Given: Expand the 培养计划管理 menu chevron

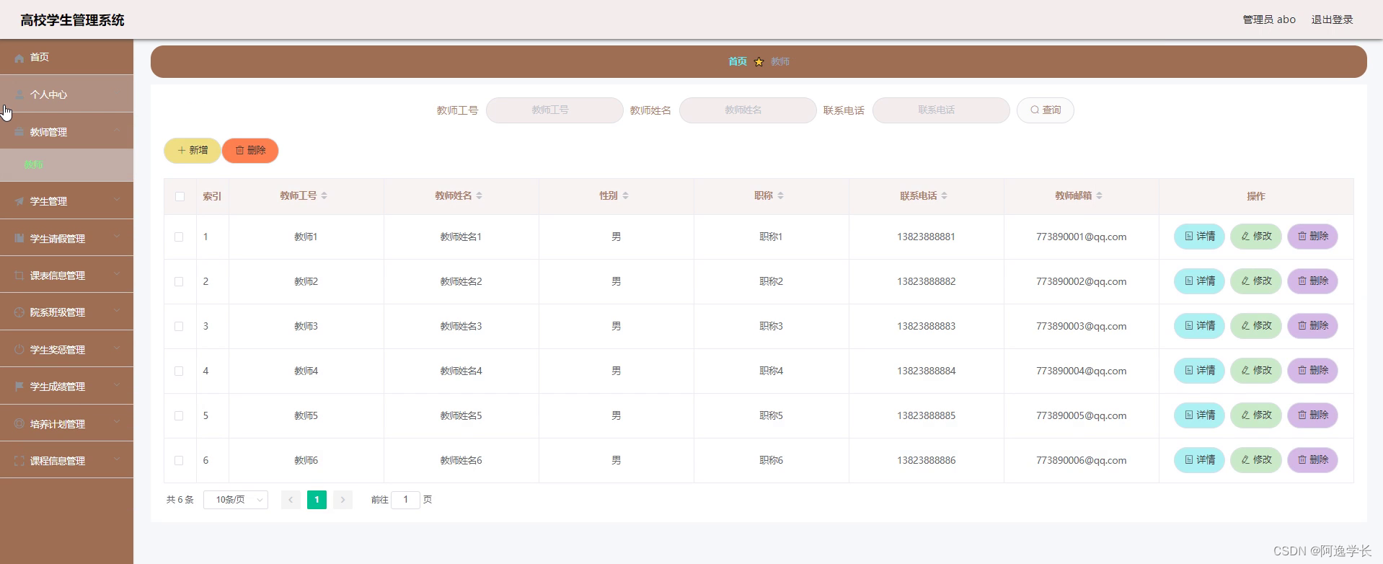Looking at the screenshot, I should [x=117, y=422].
